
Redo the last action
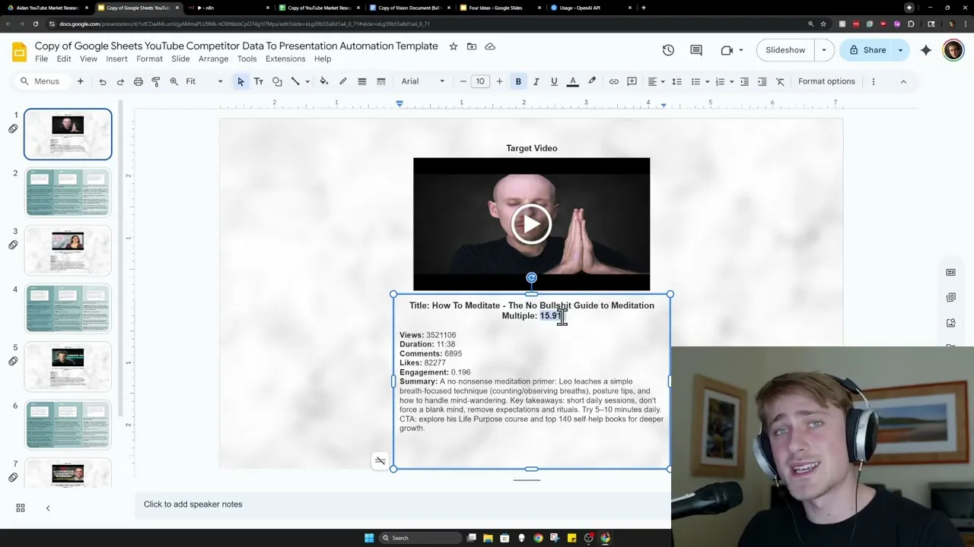point(120,81)
